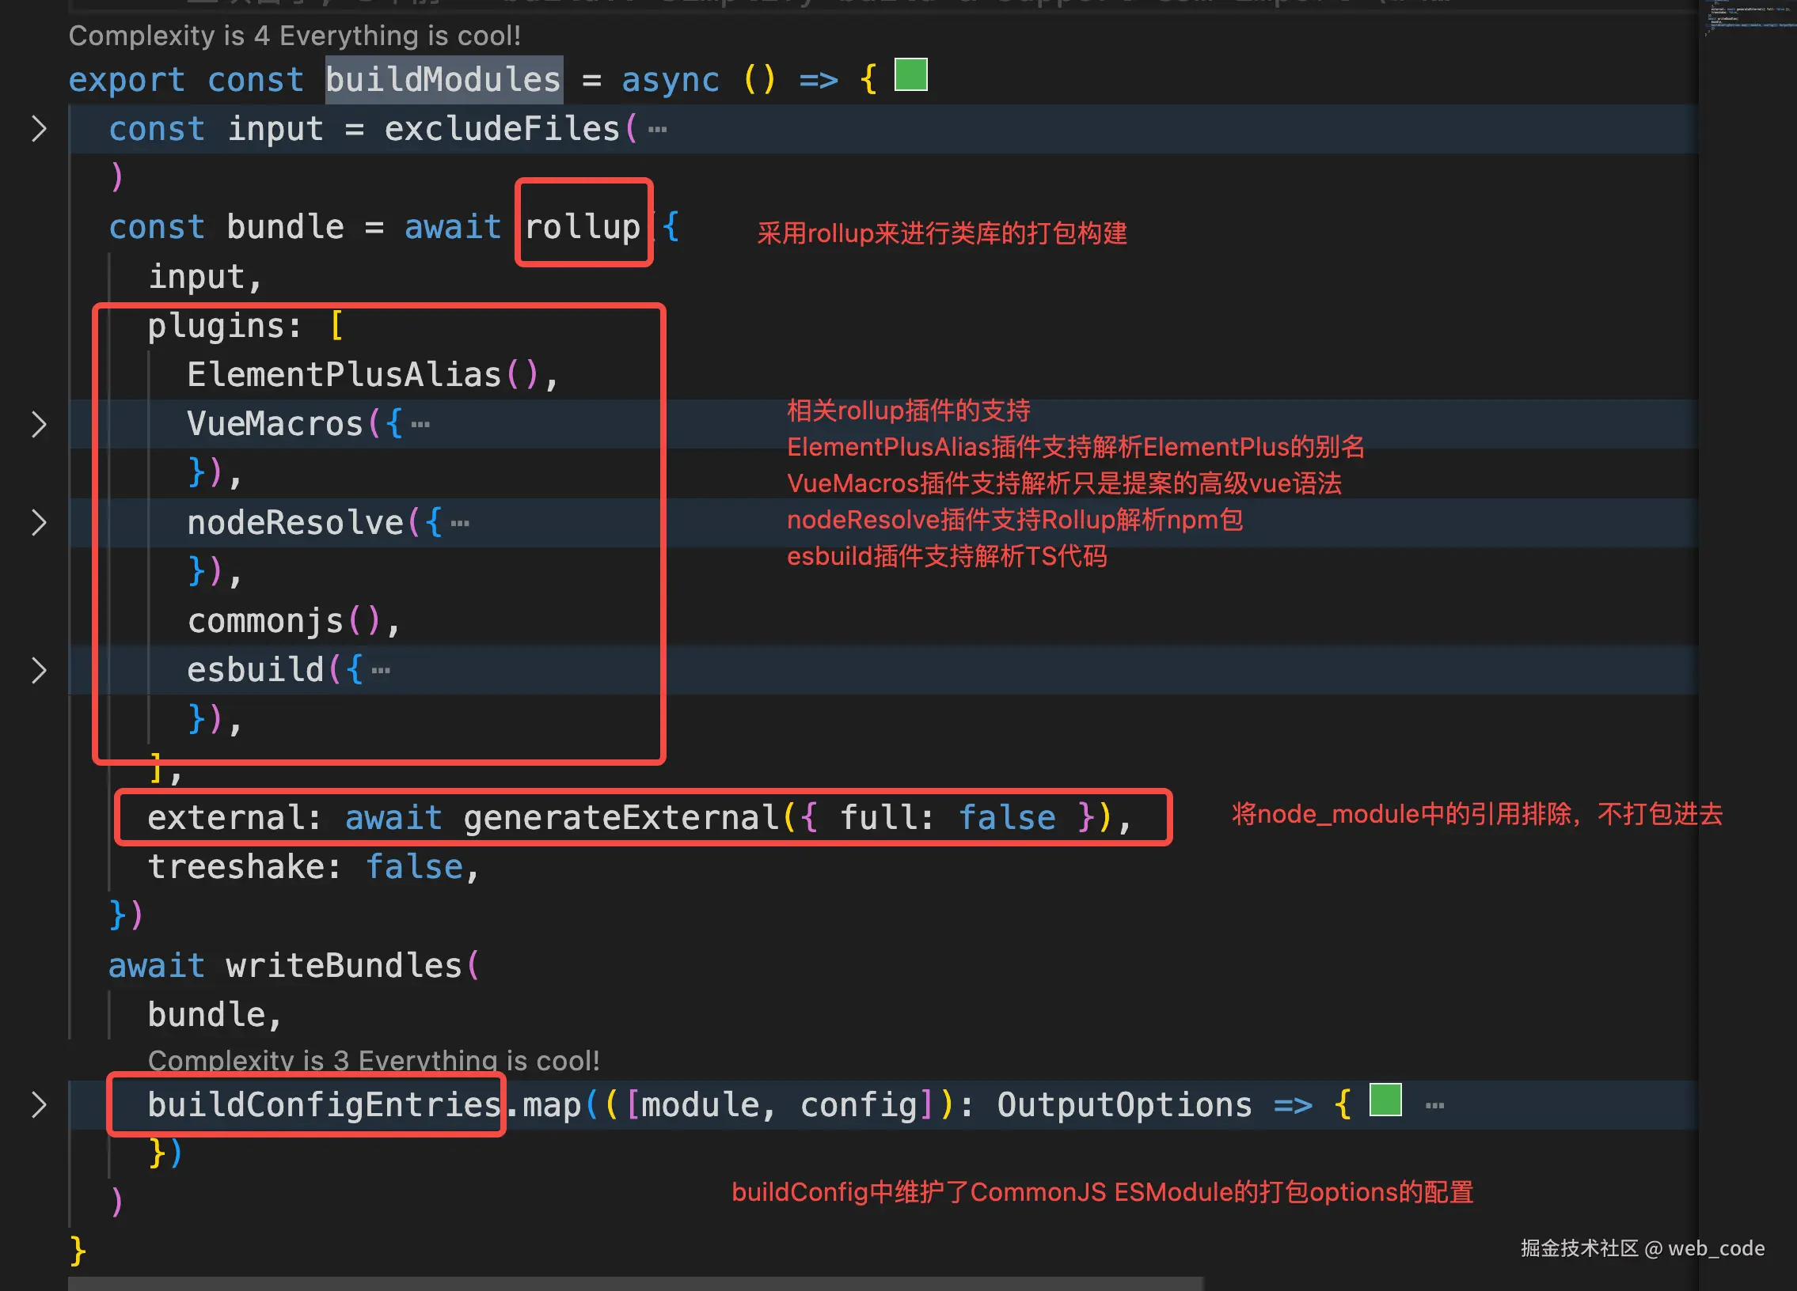This screenshot has height=1291, width=1797.
Task: Click the collapsed ellipsis after esbuild({
Action: (381, 672)
